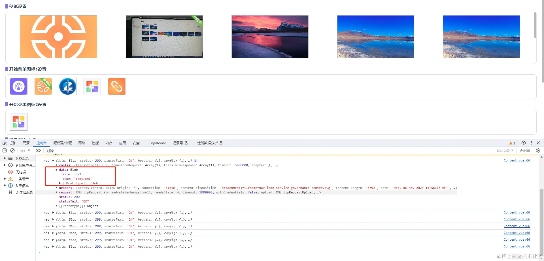544x261 pixels.
Task: Close the DevTools panel
Action: (x=538, y=143)
